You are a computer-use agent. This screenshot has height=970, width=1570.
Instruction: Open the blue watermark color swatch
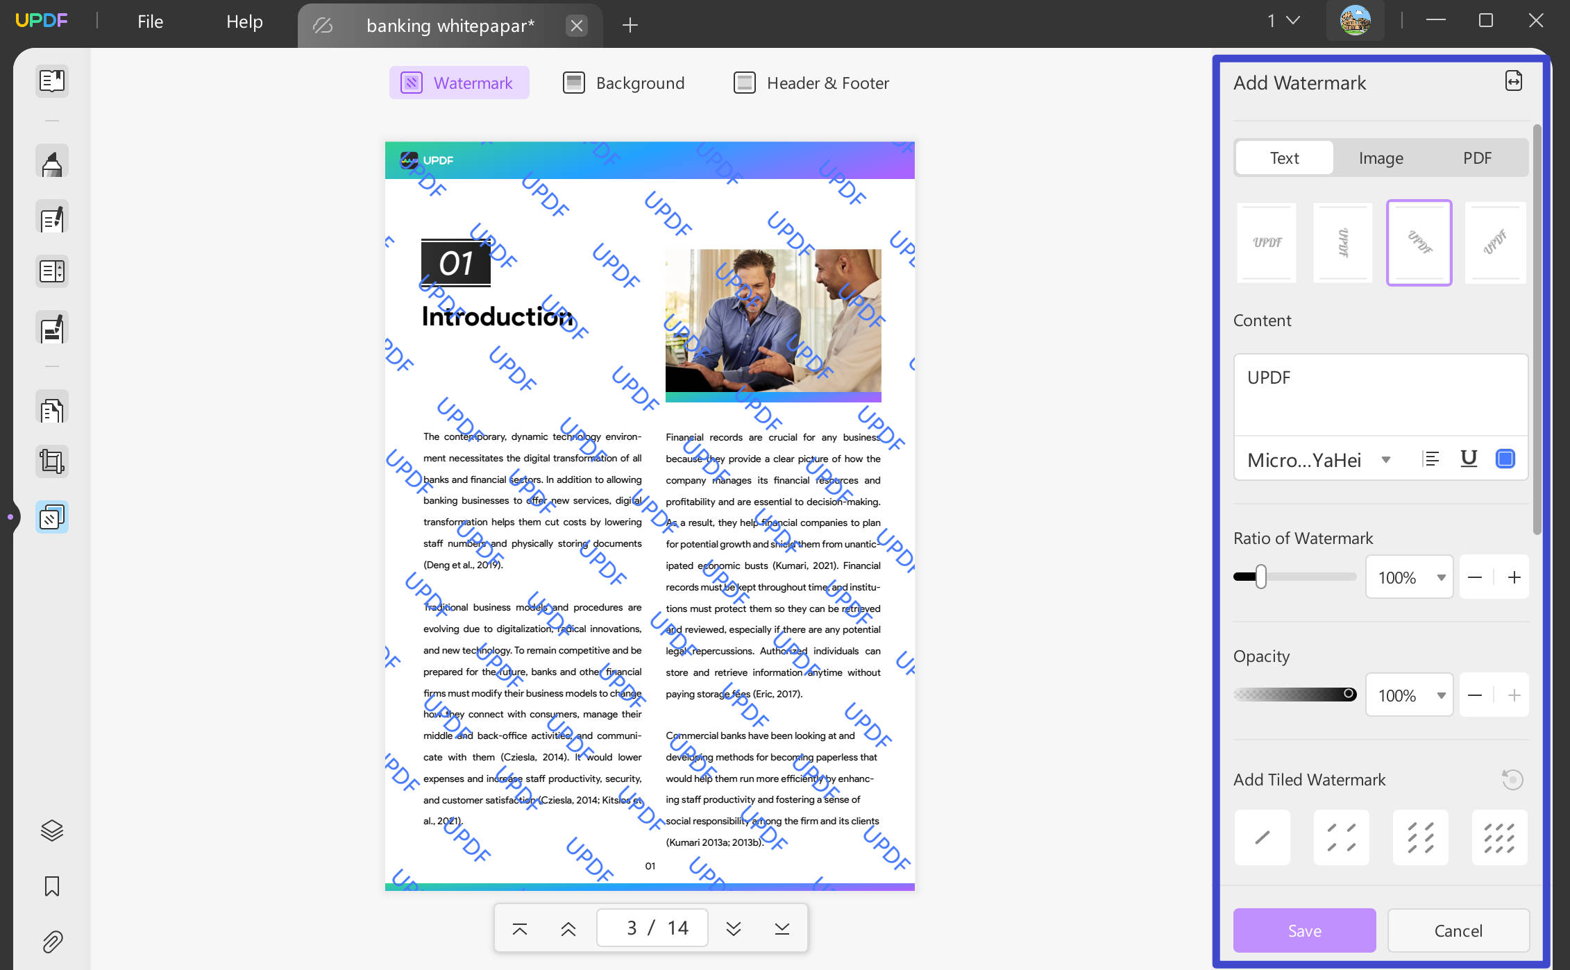point(1505,459)
